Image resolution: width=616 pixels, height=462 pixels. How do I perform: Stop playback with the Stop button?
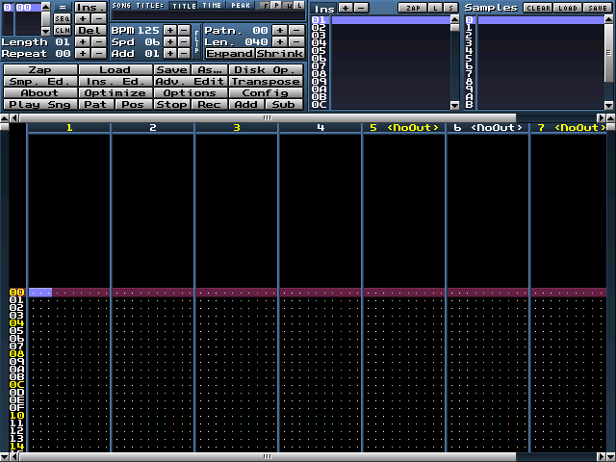pos(172,104)
